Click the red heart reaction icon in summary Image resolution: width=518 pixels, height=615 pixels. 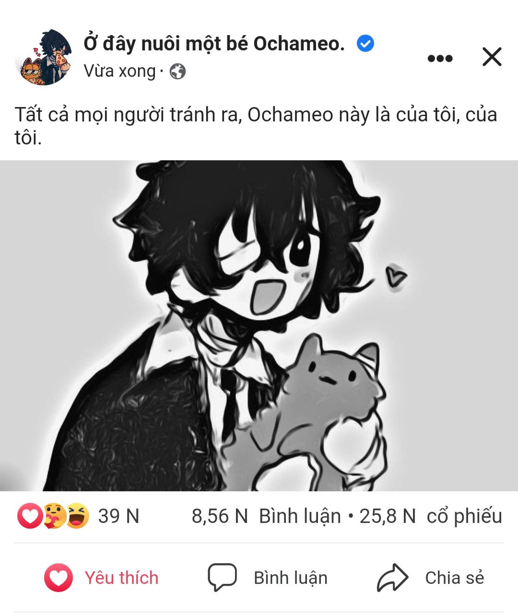click(29, 516)
